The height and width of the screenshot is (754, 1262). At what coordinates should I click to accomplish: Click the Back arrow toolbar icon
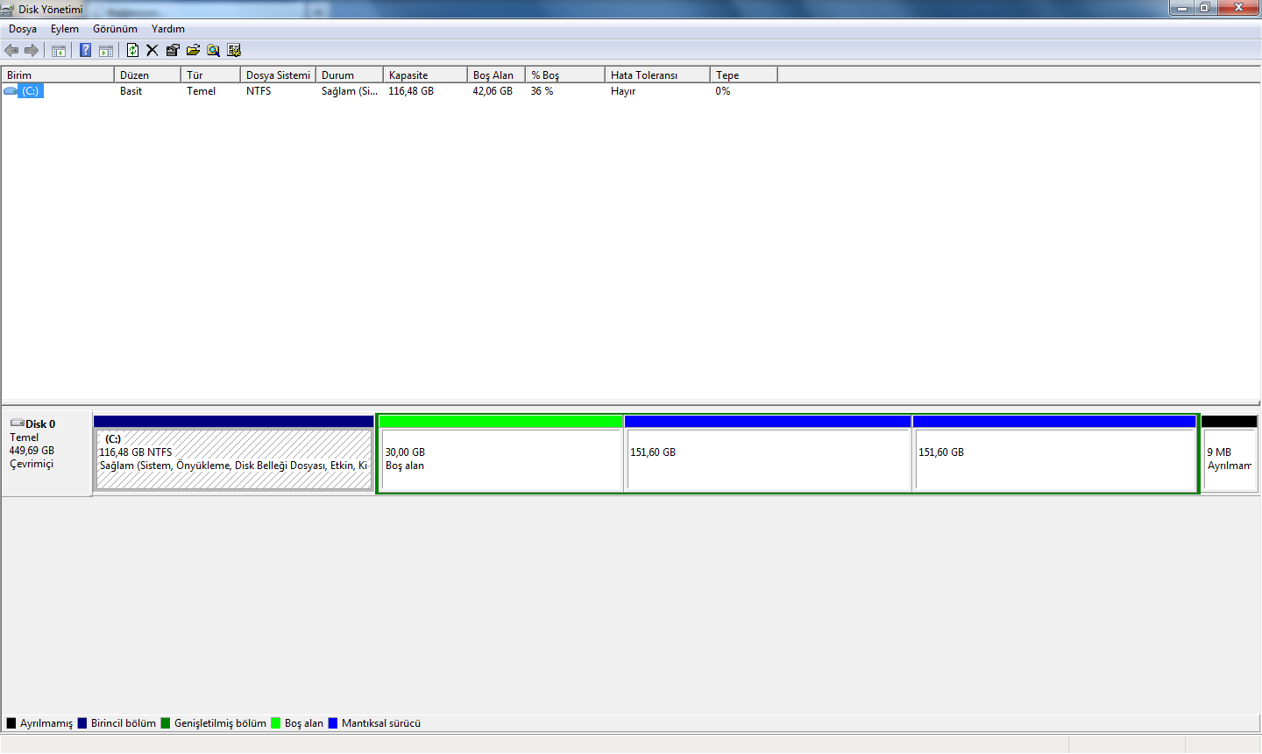point(11,51)
